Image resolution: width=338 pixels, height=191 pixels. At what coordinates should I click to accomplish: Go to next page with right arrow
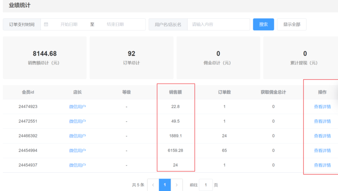point(176,185)
